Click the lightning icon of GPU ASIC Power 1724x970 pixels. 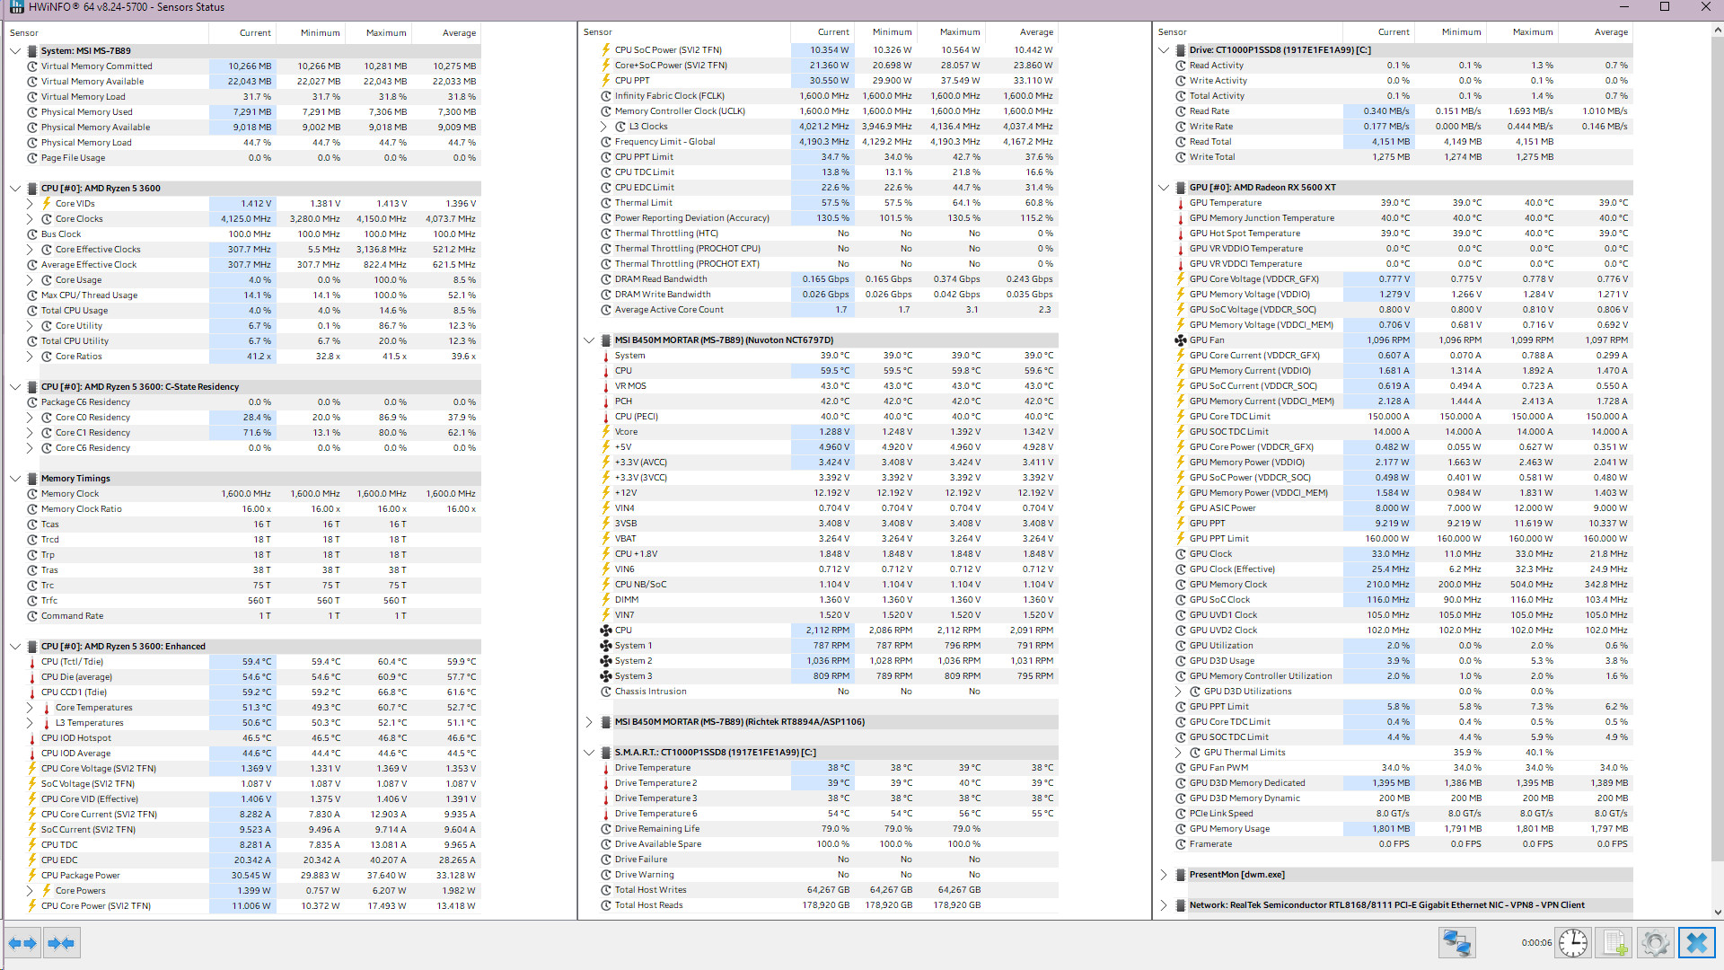(1181, 508)
